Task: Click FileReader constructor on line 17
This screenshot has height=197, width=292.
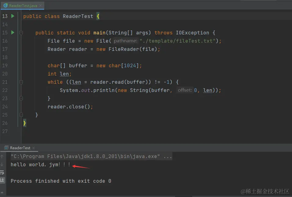Action: [x=124, y=49]
